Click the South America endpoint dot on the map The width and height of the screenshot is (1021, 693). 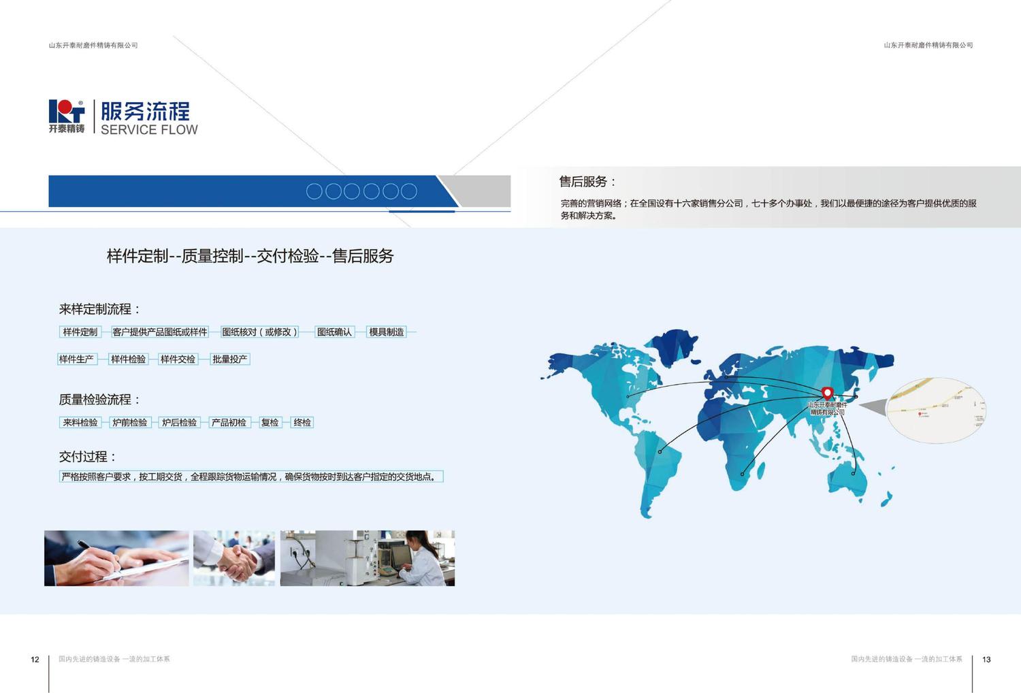pos(660,451)
